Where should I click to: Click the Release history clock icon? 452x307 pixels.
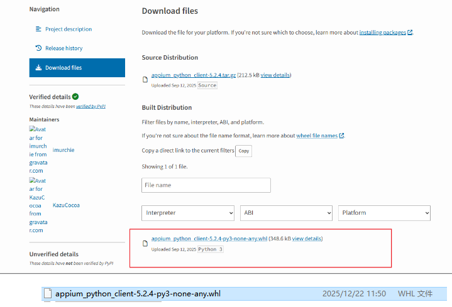click(38, 48)
